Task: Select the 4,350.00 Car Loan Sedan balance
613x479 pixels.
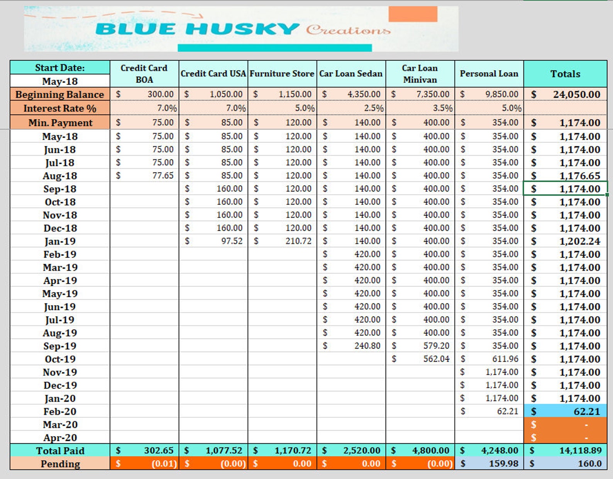Action: click(351, 94)
